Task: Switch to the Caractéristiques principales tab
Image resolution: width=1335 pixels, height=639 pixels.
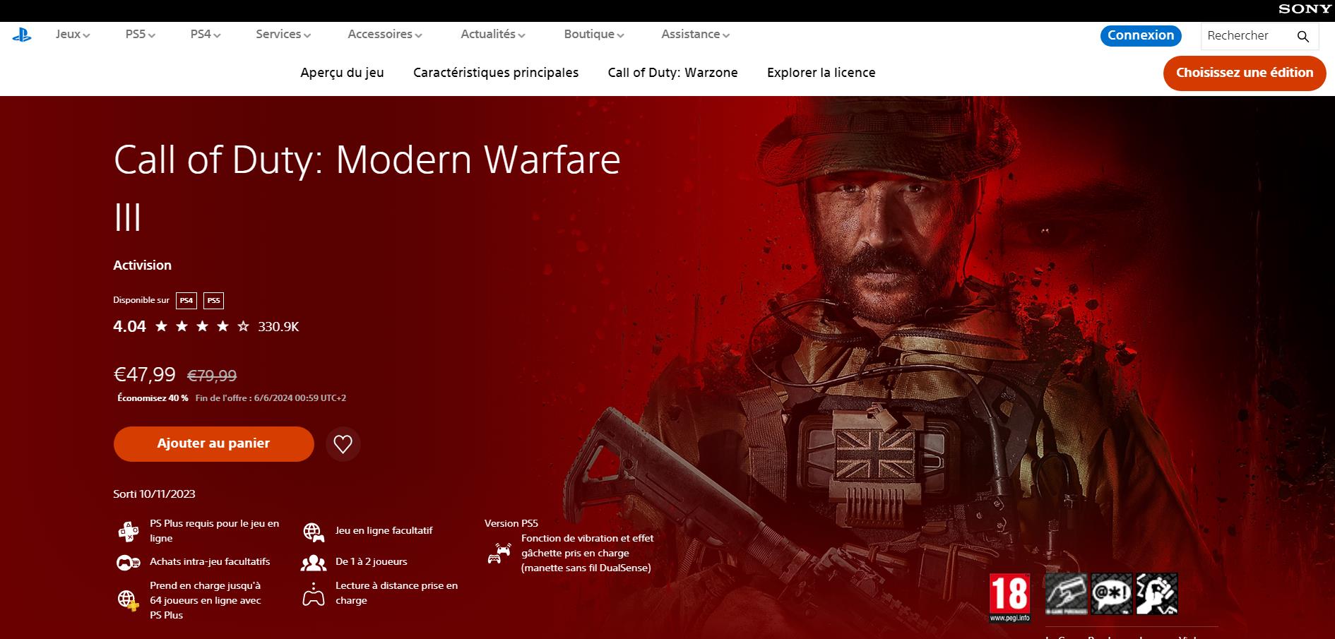Action: (496, 72)
